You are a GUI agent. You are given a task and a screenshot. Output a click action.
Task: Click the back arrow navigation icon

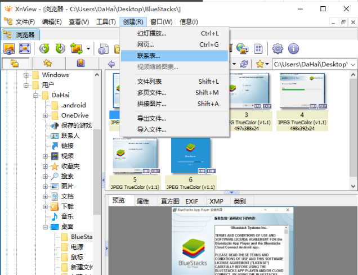point(111,64)
